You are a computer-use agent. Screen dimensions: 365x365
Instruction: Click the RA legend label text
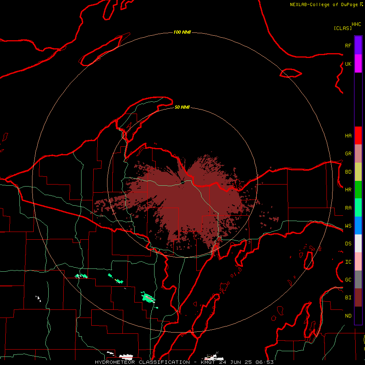[348, 208]
